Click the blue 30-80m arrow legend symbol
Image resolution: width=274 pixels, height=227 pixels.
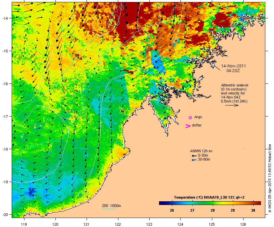194,160
